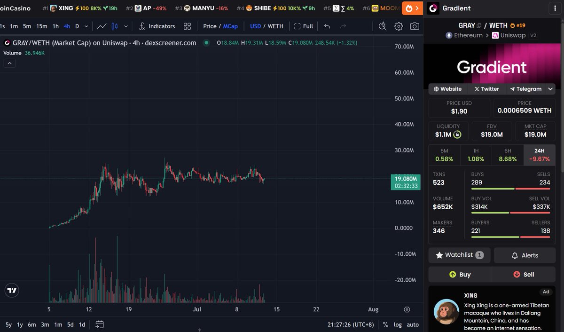Select the 4h timeframe
Viewport: 564px width, 332px height.
pos(67,26)
